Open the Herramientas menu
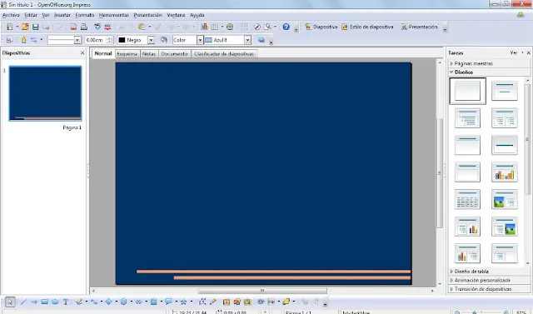 click(x=114, y=15)
